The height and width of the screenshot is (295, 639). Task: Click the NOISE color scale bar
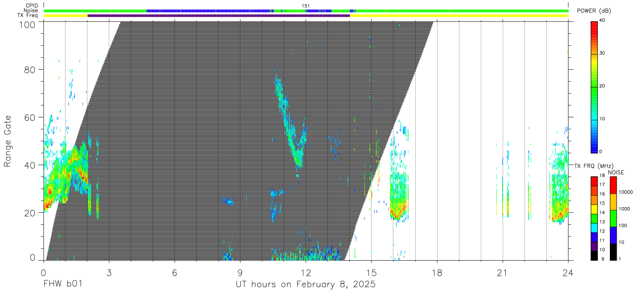point(613,219)
